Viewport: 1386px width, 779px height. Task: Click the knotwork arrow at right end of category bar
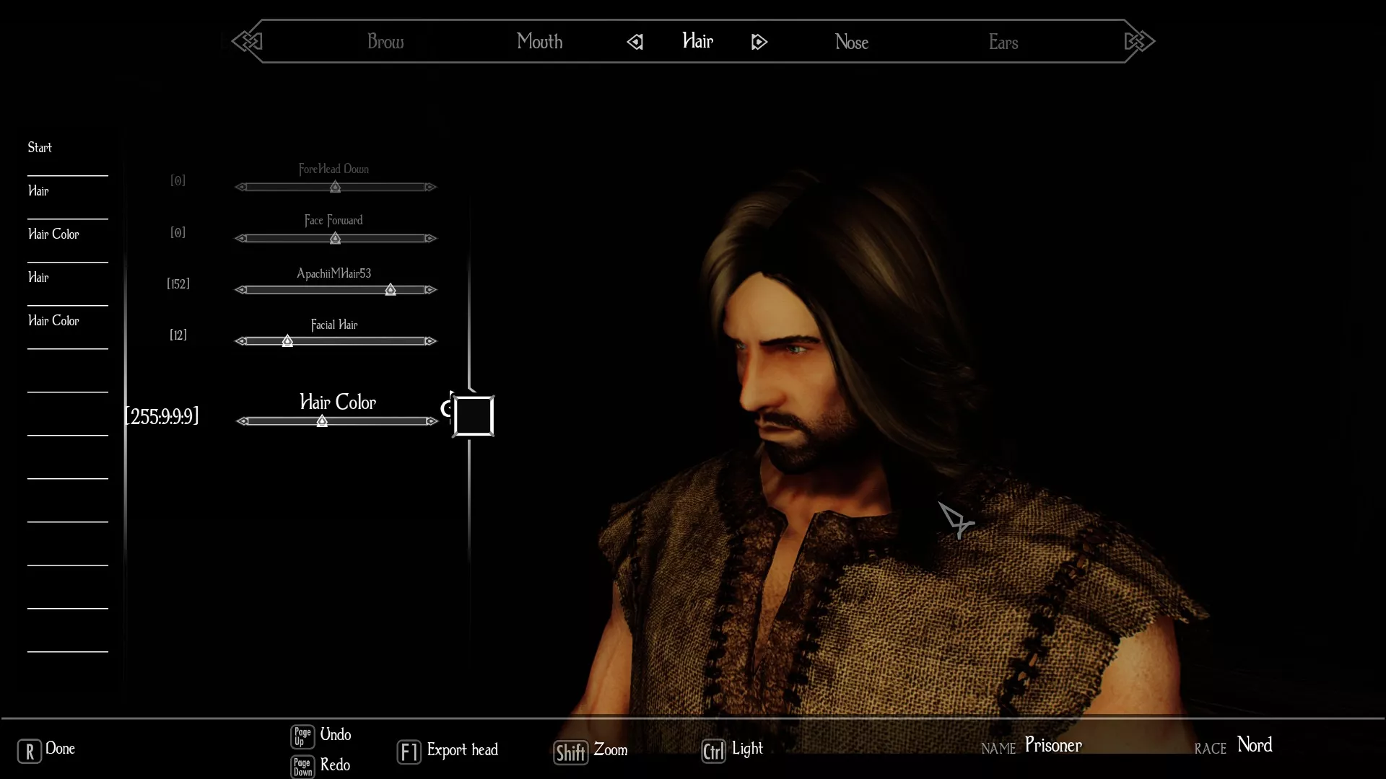point(1140,41)
